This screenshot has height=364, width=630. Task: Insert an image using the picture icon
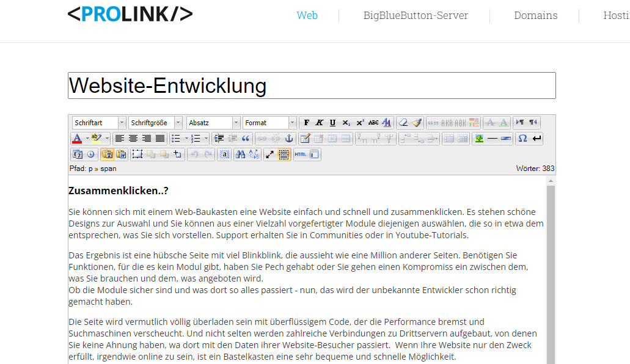coord(479,139)
